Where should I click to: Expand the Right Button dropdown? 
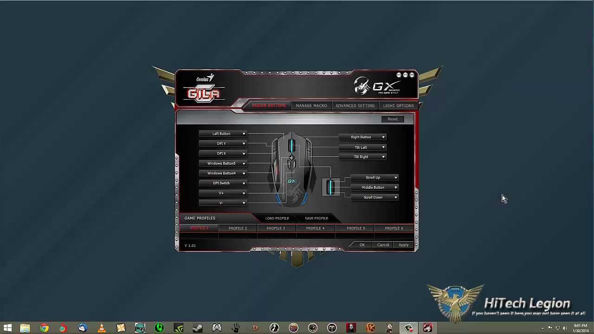coord(362,137)
